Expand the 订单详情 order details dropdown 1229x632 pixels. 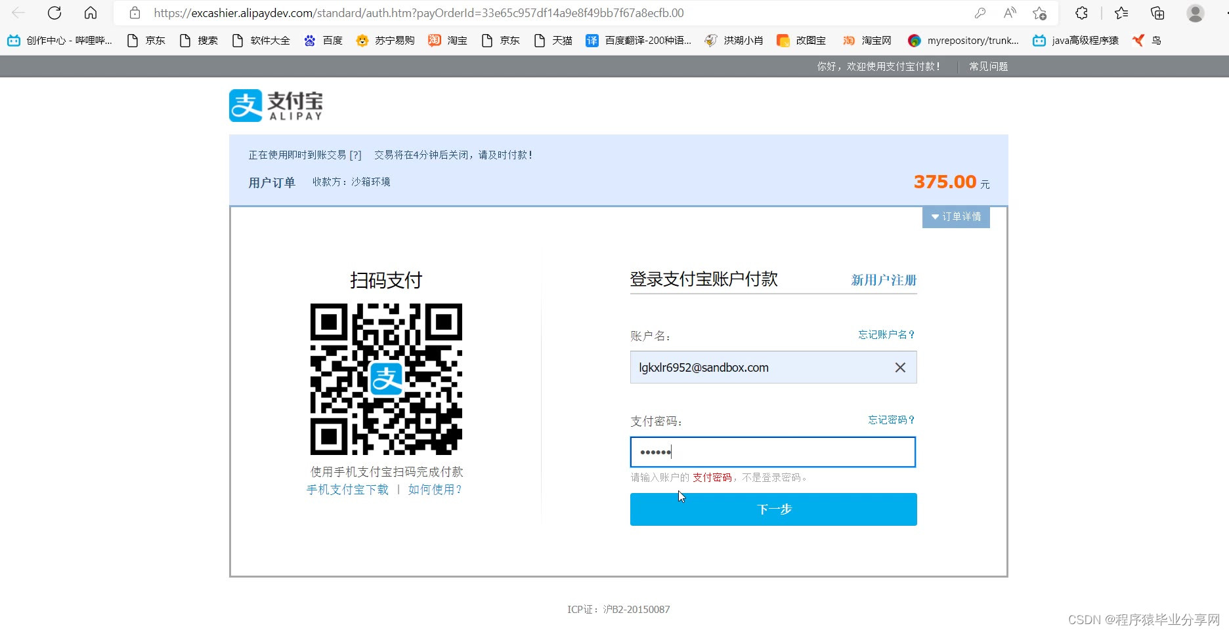coord(956,217)
